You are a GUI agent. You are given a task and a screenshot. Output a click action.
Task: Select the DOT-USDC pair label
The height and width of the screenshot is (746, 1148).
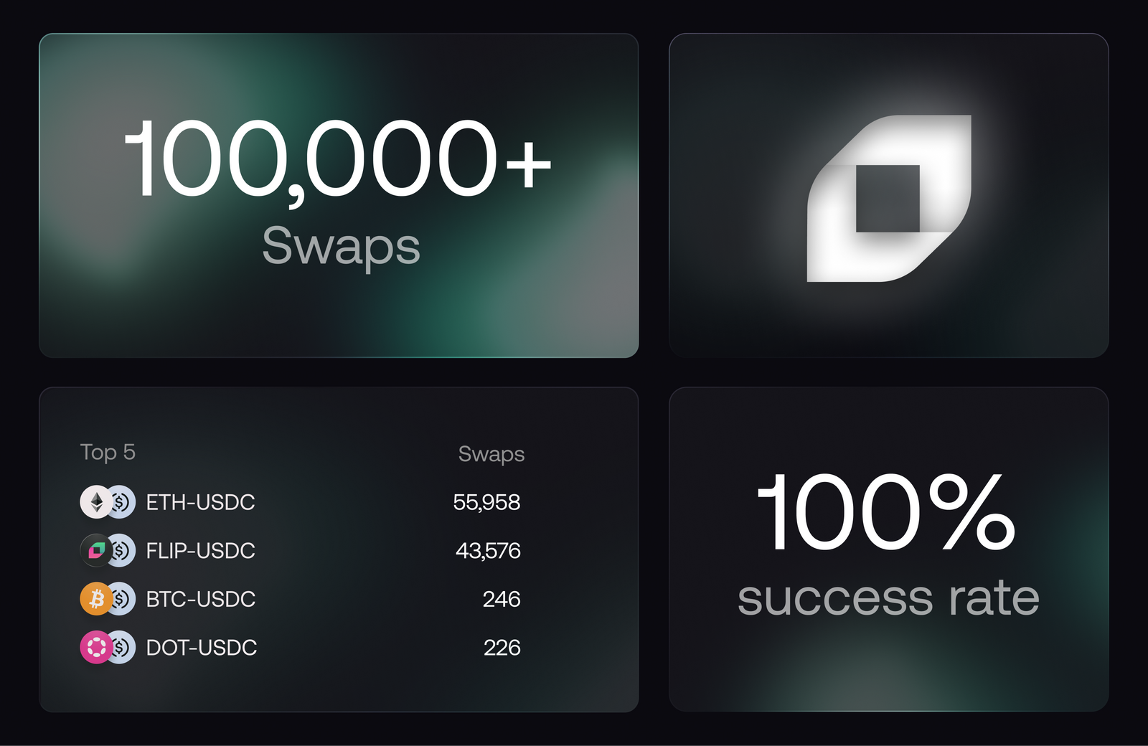tap(202, 647)
